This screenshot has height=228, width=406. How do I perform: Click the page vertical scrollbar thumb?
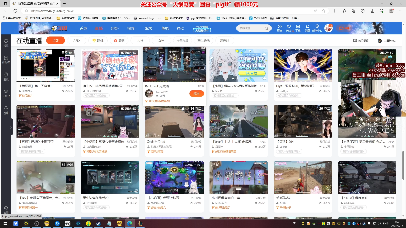(403, 166)
